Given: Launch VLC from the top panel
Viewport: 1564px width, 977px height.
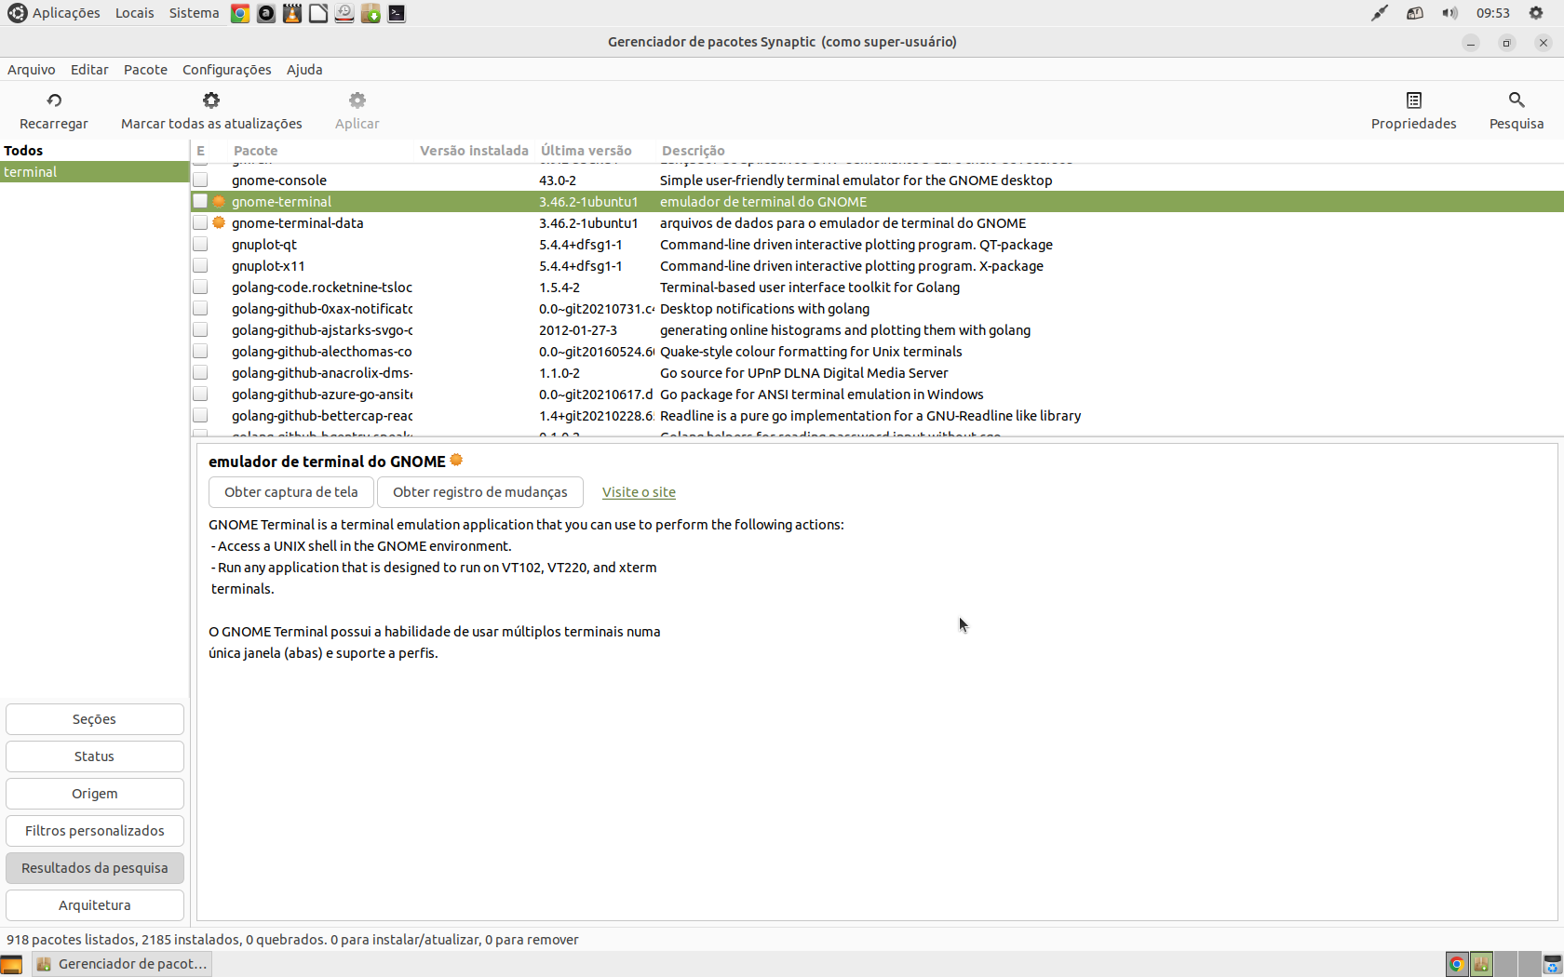Looking at the screenshot, I should [292, 14].
